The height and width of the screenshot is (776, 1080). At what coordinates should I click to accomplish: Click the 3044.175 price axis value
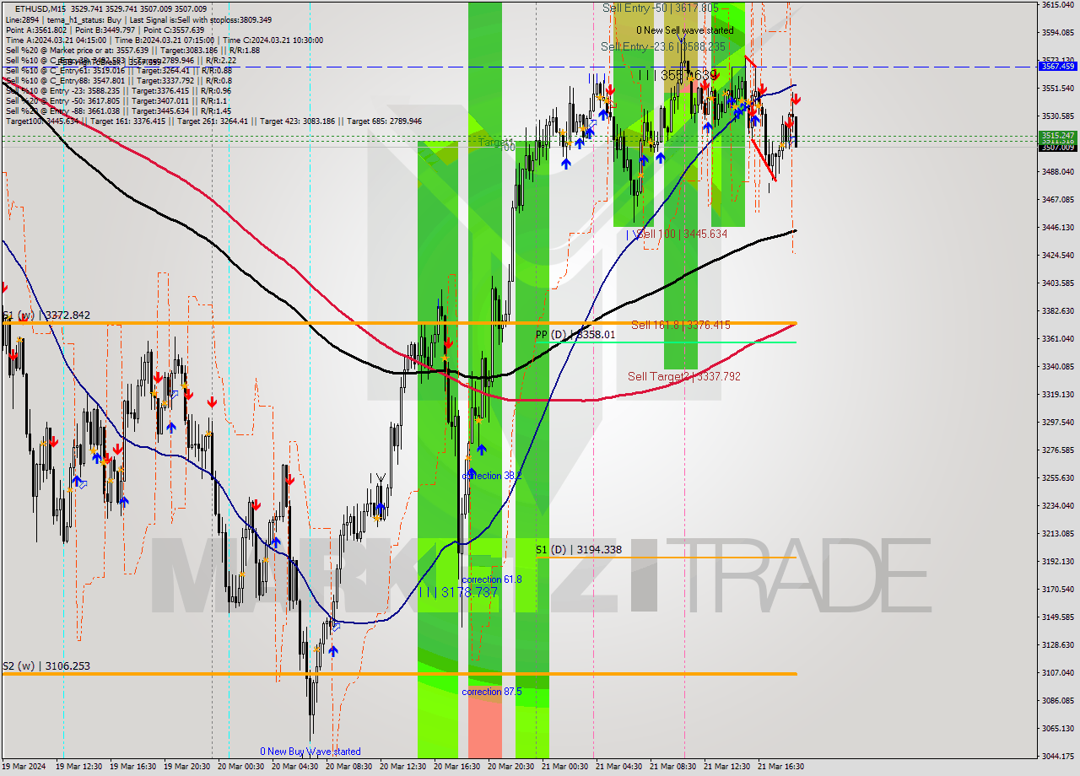1057,756
